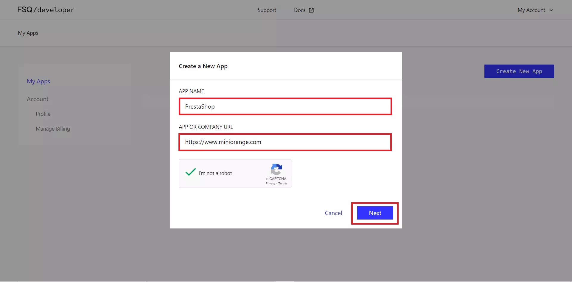The width and height of the screenshot is (572, 282).
Task: Open Manage Billing in the sidebar
Action: pos(53,129)
